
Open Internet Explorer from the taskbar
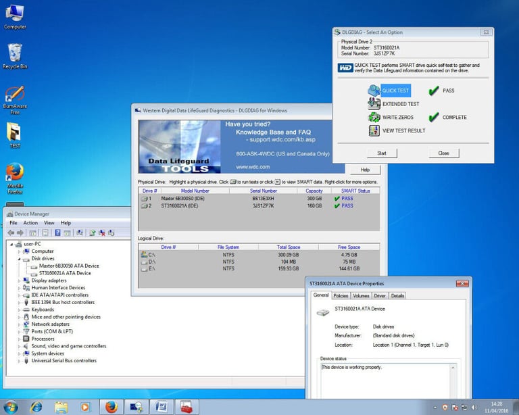[36, 407]
